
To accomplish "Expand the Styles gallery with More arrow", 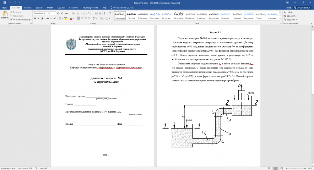I will (280, 19).
